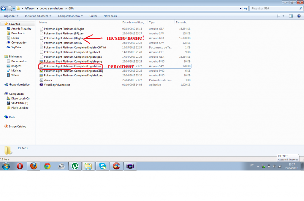
Task: Open Músicas library
Action: (14, 70)
